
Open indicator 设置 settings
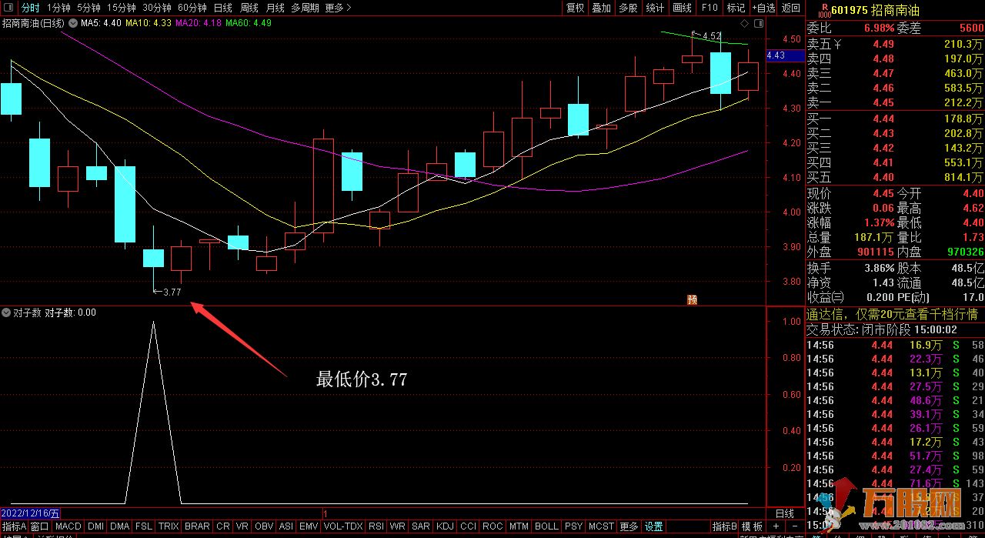click(x=654, y=526)
